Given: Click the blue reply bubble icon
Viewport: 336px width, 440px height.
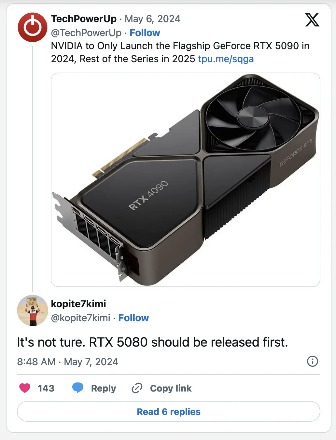Looking at the screenshot, I should (78, 388).
